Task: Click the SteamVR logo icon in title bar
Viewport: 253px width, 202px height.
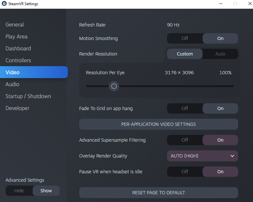Action: pos(4,4)
